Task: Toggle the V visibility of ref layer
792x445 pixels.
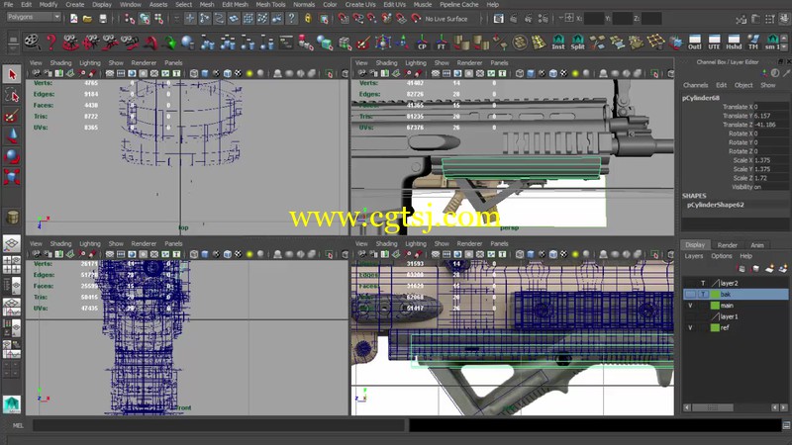Action: 690,327
